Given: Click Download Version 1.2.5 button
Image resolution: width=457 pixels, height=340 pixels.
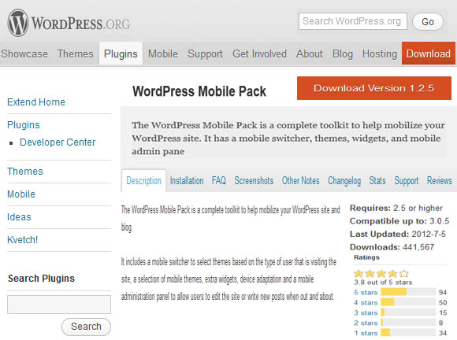Looking at the screenshot, I should tap(374, 88).
